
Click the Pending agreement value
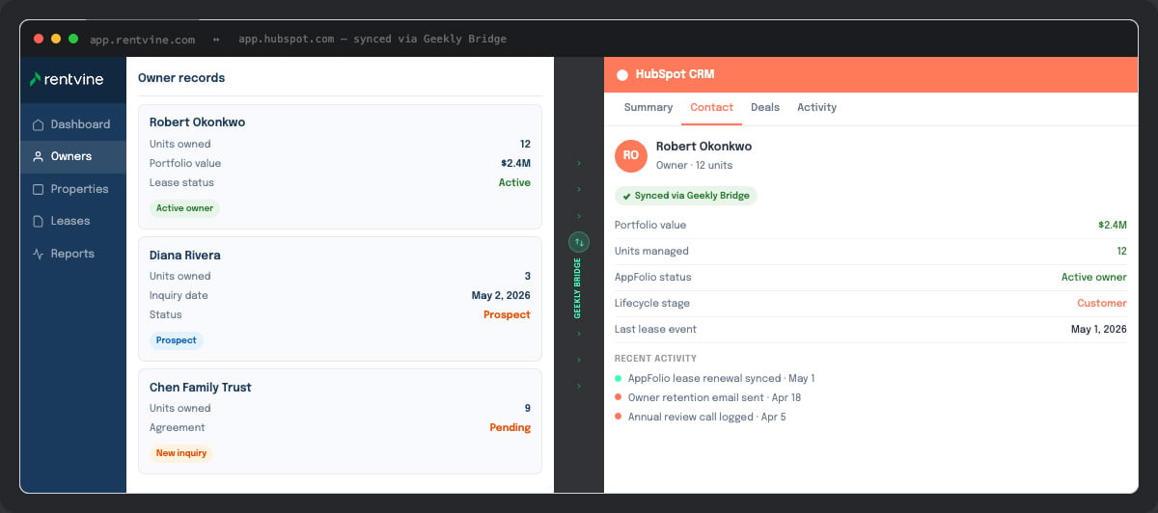[510, 427]
